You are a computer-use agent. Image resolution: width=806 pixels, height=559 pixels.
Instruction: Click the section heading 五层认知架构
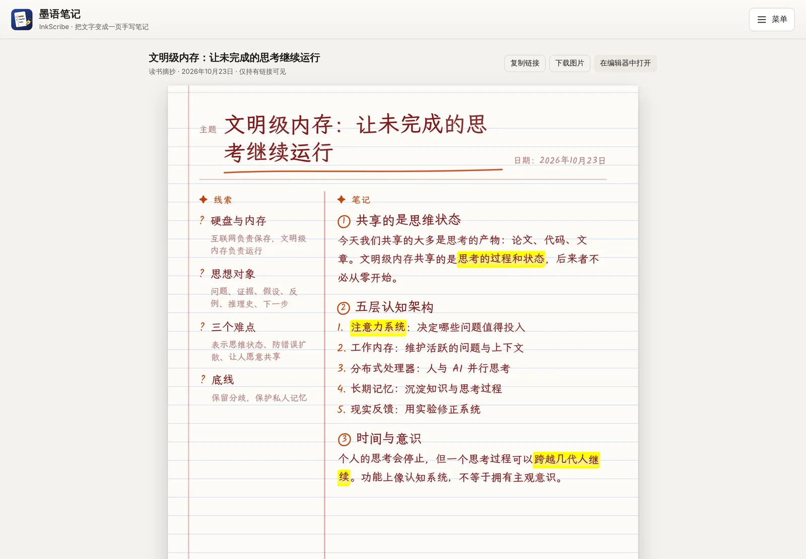tap(394, 307)
